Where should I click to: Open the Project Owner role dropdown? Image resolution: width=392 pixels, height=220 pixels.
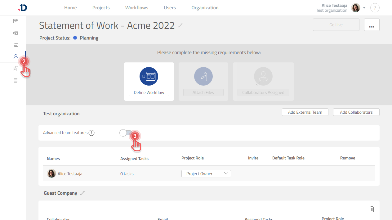206,173
